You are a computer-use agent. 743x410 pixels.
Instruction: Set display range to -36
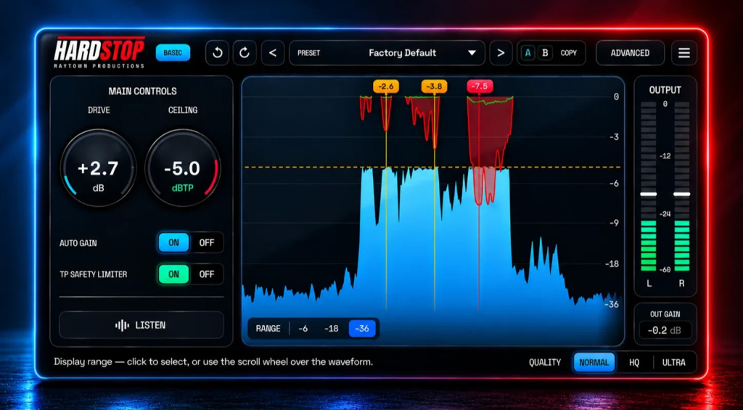point(362,329)
